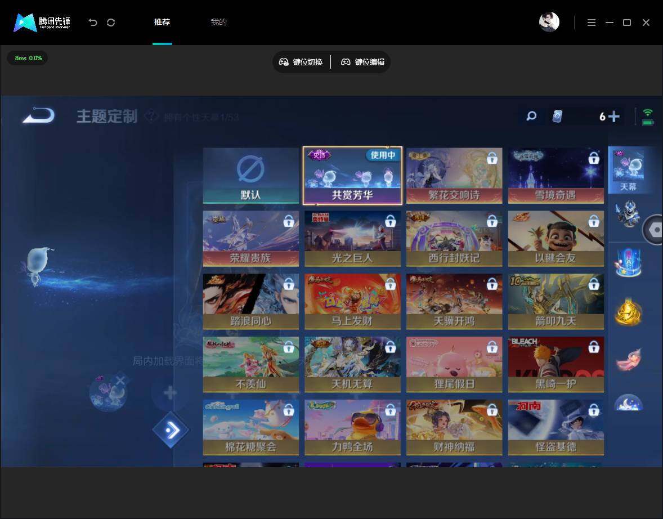
Task: Click the lock icon on 以毽会友
Action: [594, 221]
